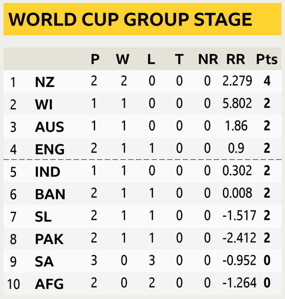Select the SA team name
The height and width of the screenshot is (299, 285).
(x=44, y=261)
